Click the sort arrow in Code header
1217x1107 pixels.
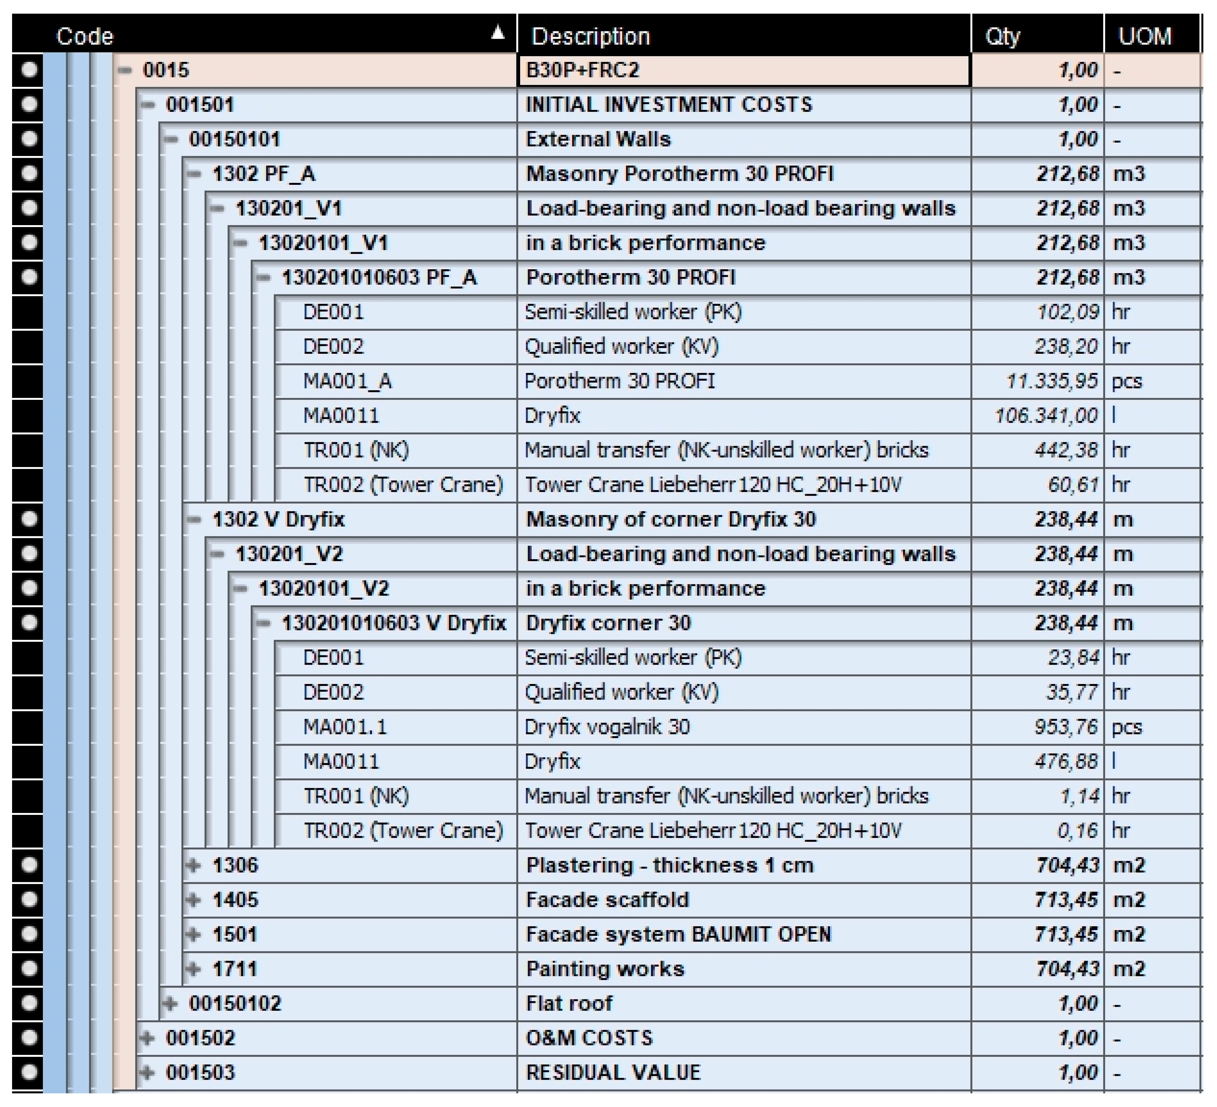click(497, 33)
